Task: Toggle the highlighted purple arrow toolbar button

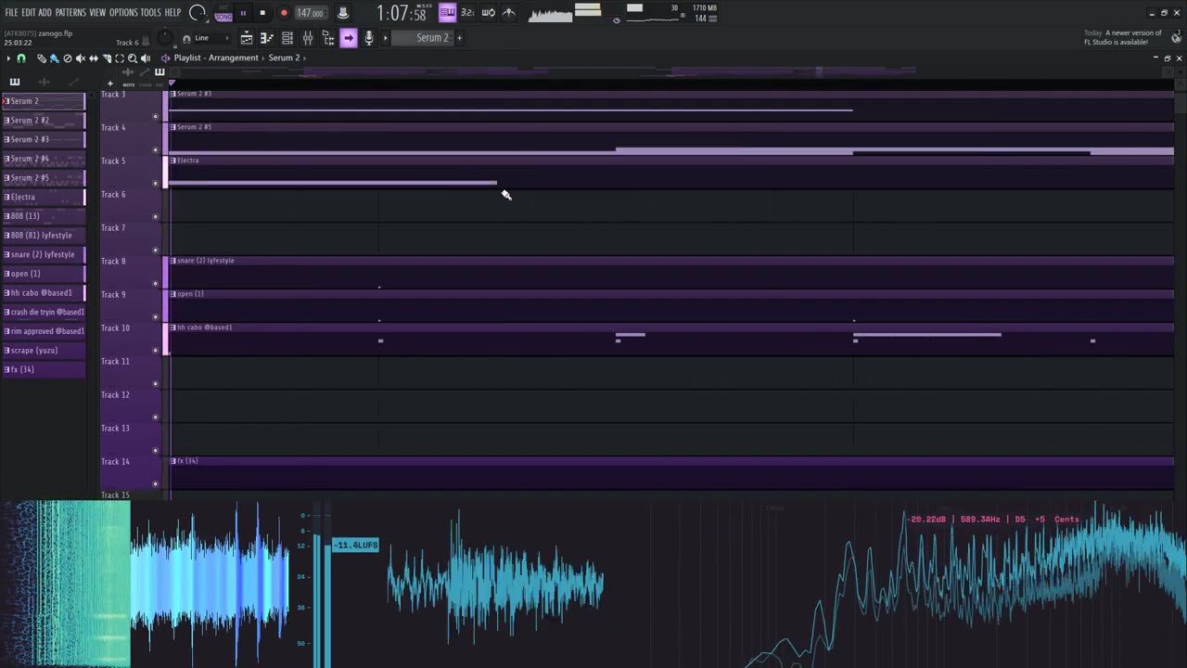Action: (349, 38)
